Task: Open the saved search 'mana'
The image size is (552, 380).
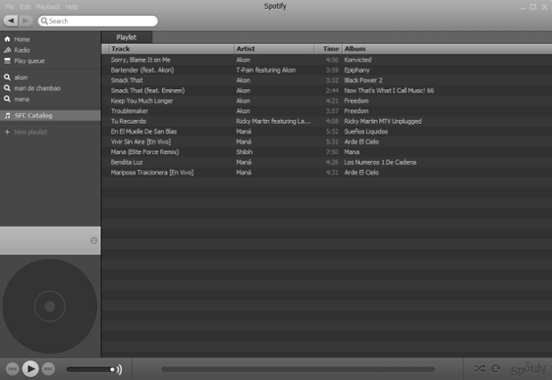Action: click(x=21, y=99)
